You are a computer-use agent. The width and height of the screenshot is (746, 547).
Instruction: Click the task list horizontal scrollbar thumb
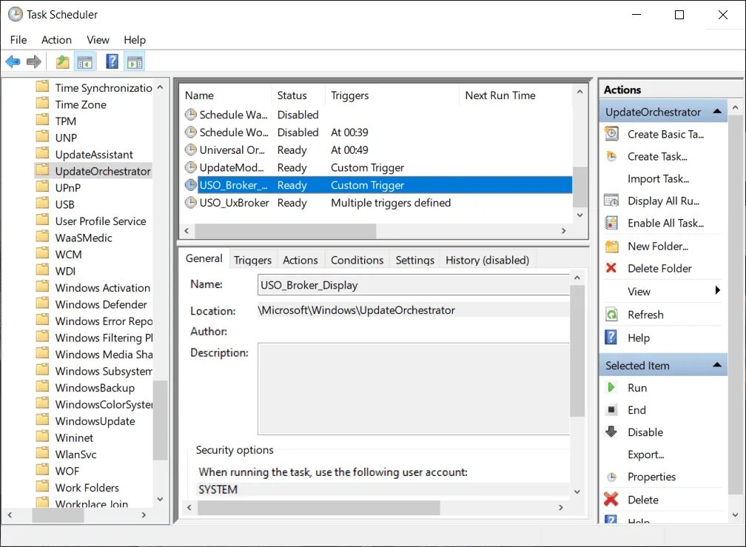[x=286, y=231]
